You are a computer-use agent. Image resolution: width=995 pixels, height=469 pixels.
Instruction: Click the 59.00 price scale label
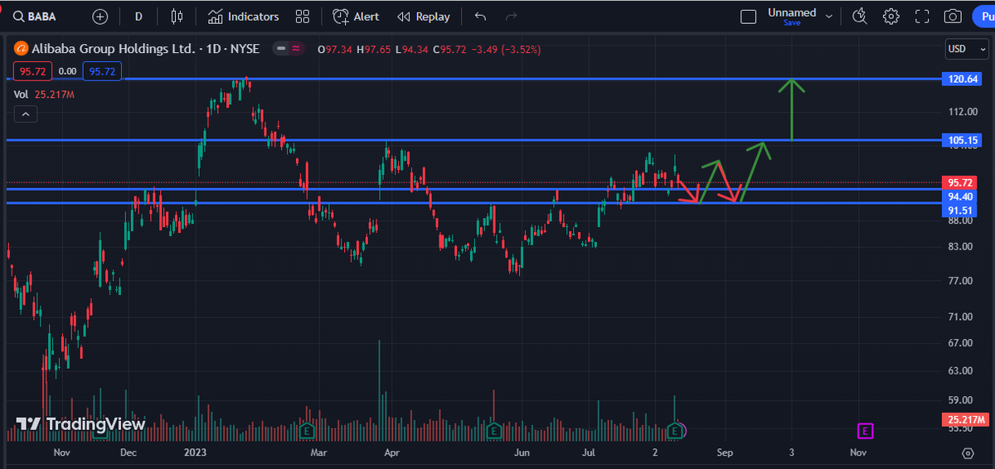(960, 399)
